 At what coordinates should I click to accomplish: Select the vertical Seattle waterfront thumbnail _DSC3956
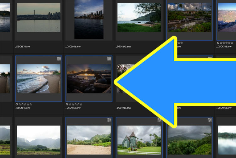tap(89, 20)
